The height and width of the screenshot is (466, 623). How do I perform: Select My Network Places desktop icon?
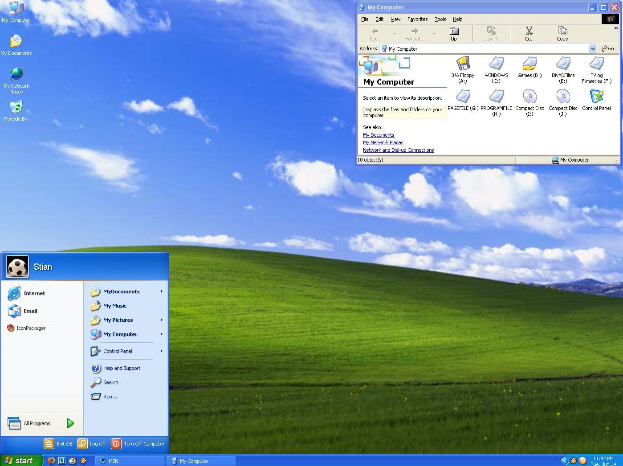coord(16,81)
